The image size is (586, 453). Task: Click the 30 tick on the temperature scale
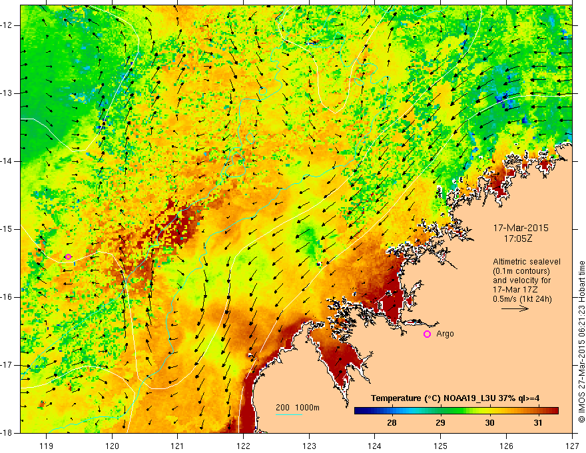pyautogui.click(x=489, y=423)
